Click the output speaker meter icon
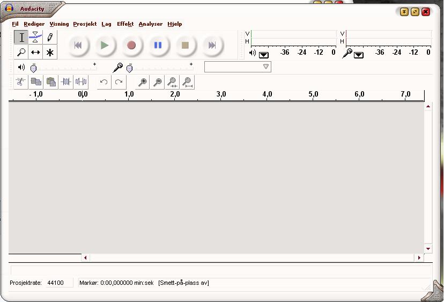444x302 pixels. coord(253,53)
